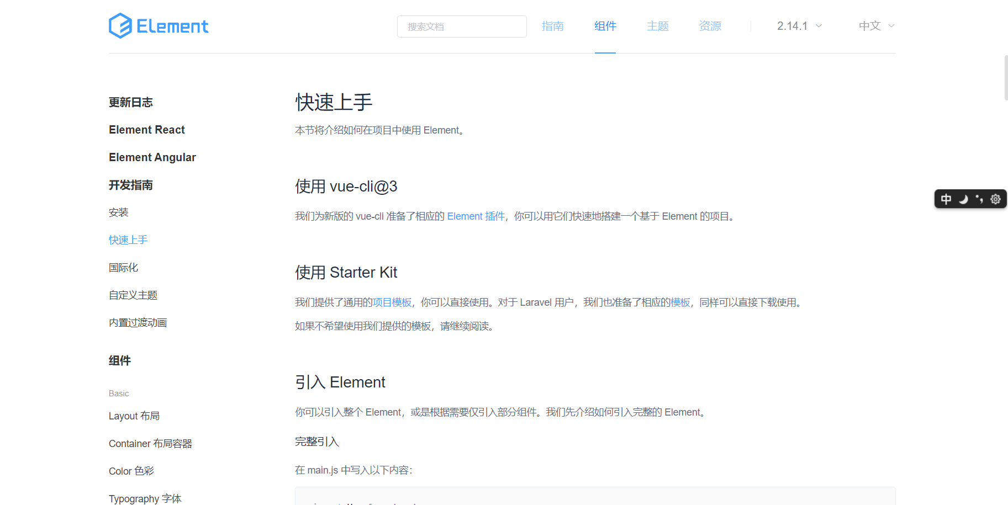Screen dimensions: 1008x505
Task: Click the Basic sidebar category label
Action: (119, 394)
